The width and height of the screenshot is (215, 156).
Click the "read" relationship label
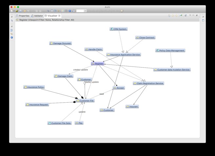pyautogui.click(x=102, y=94)
